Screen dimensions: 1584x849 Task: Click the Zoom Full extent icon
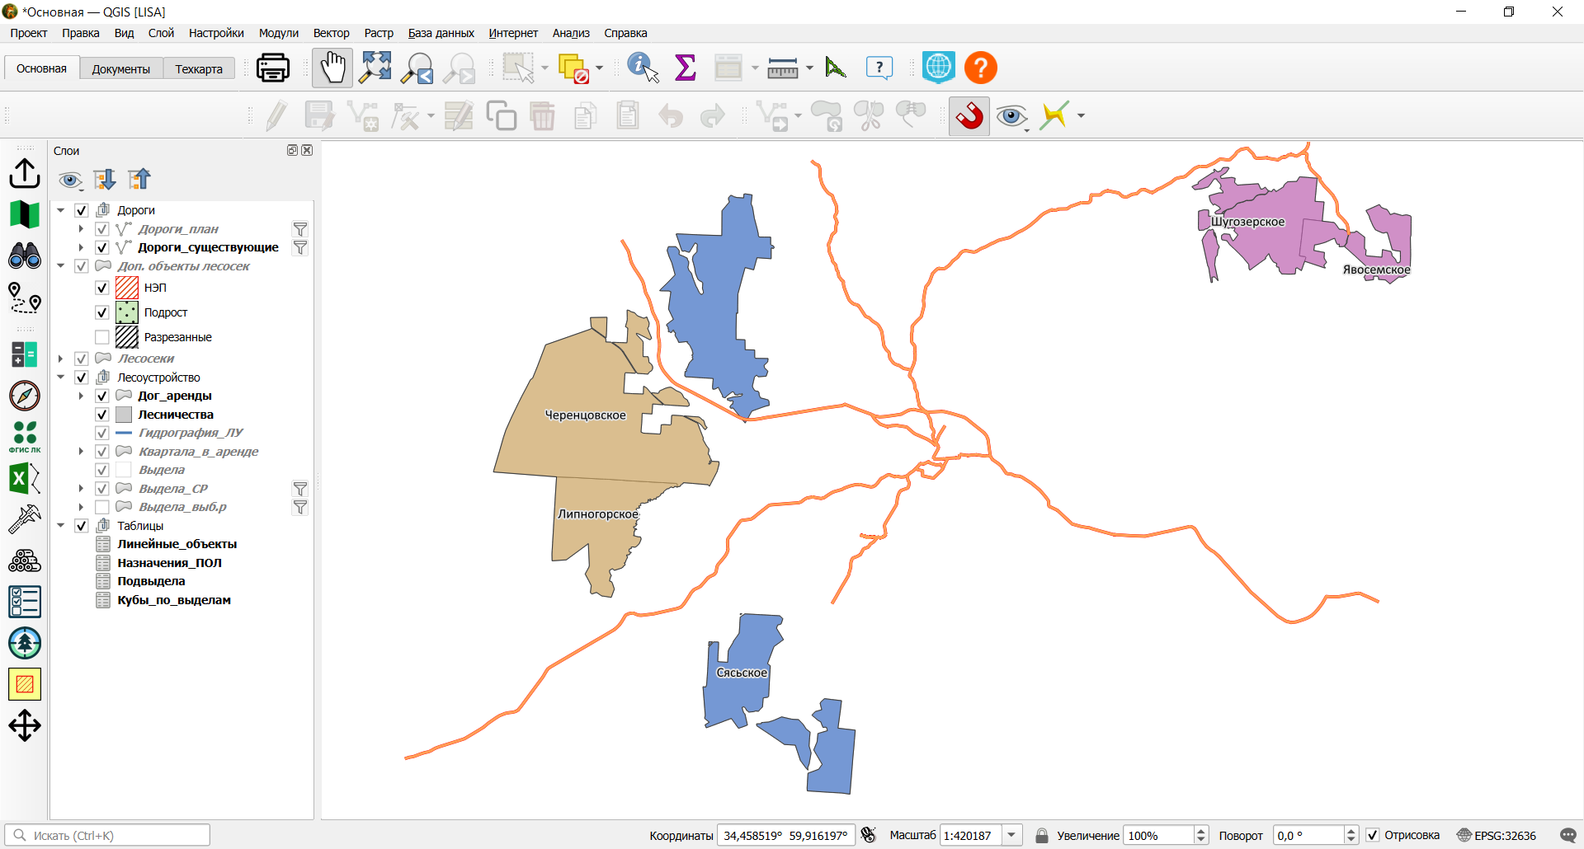(376, 68)
